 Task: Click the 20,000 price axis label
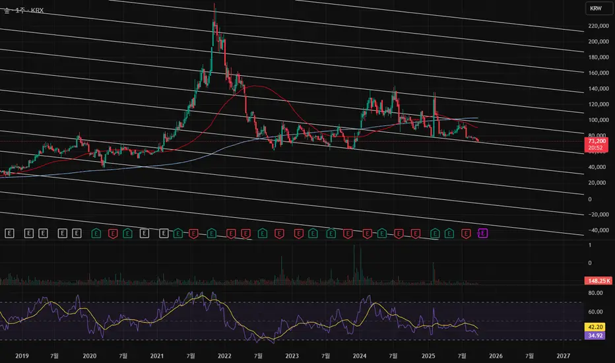[597, 183]
